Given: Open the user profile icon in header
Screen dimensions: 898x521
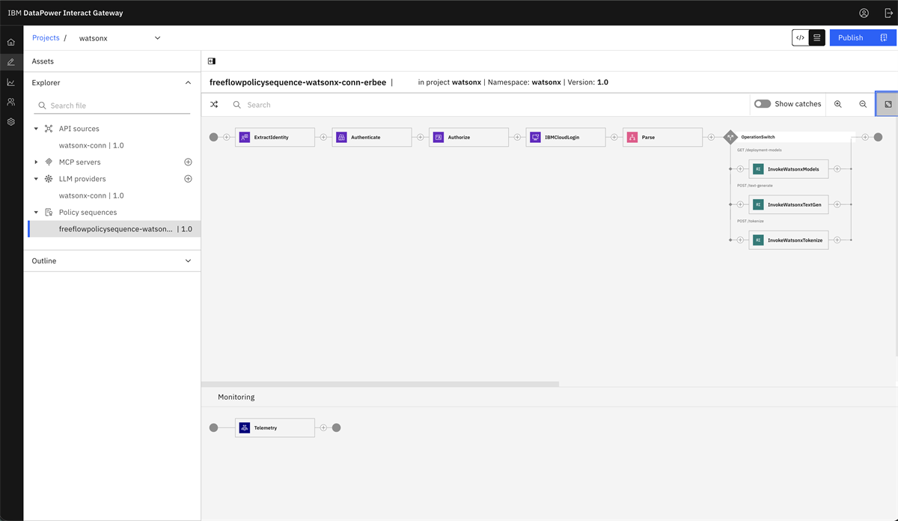Looking at the screenshot, I should coord(864,13).
